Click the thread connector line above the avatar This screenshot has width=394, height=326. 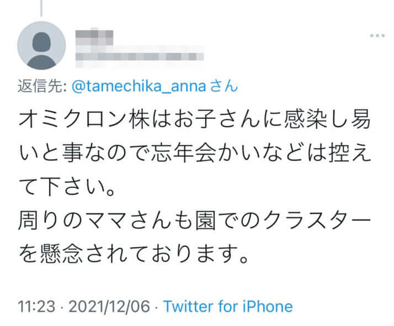41,6
